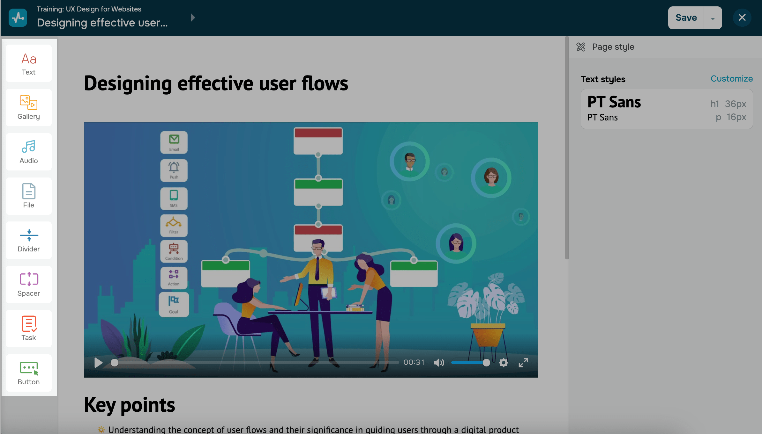Click the app logo icon
The width and height of the screenshot is (762, 434).
coord(18,18)
